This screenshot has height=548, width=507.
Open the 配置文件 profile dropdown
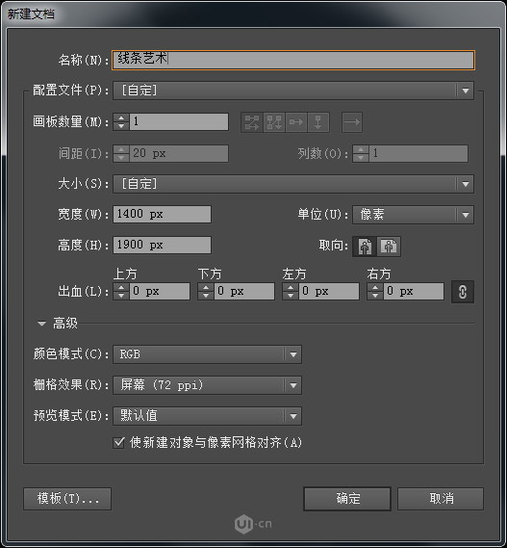click(x=293, y=91)
